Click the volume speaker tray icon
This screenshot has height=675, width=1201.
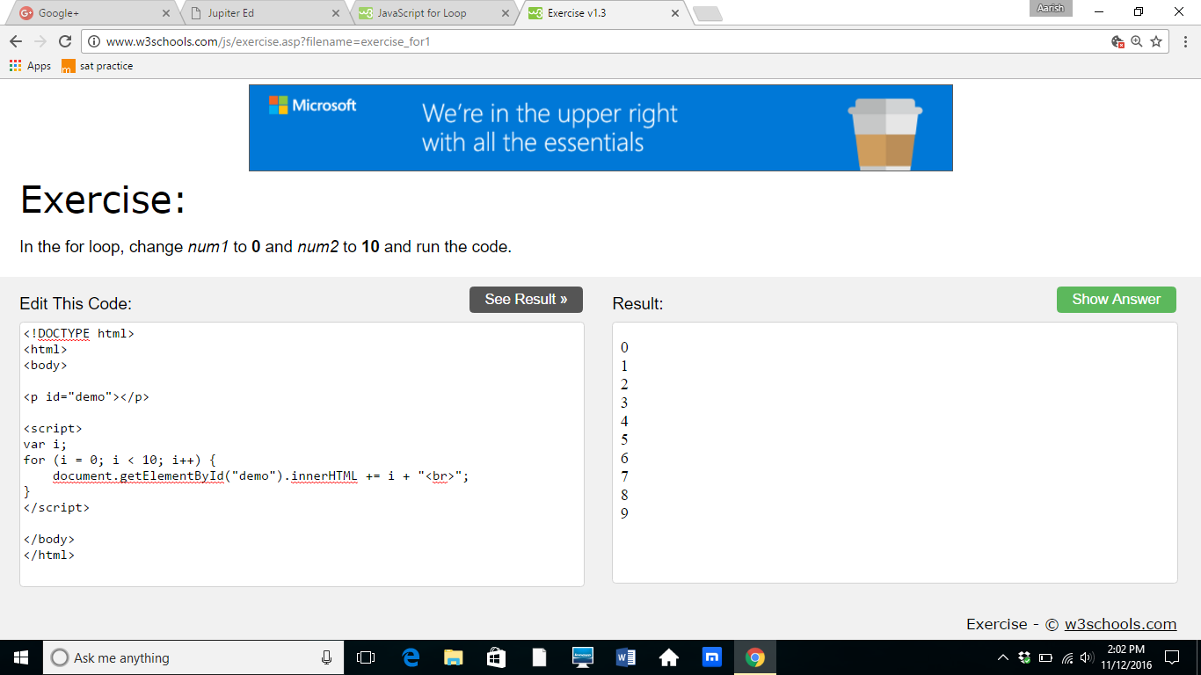[1087, 657]
